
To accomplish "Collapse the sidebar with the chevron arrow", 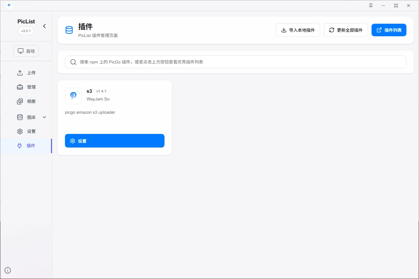I will click(44, 26).
